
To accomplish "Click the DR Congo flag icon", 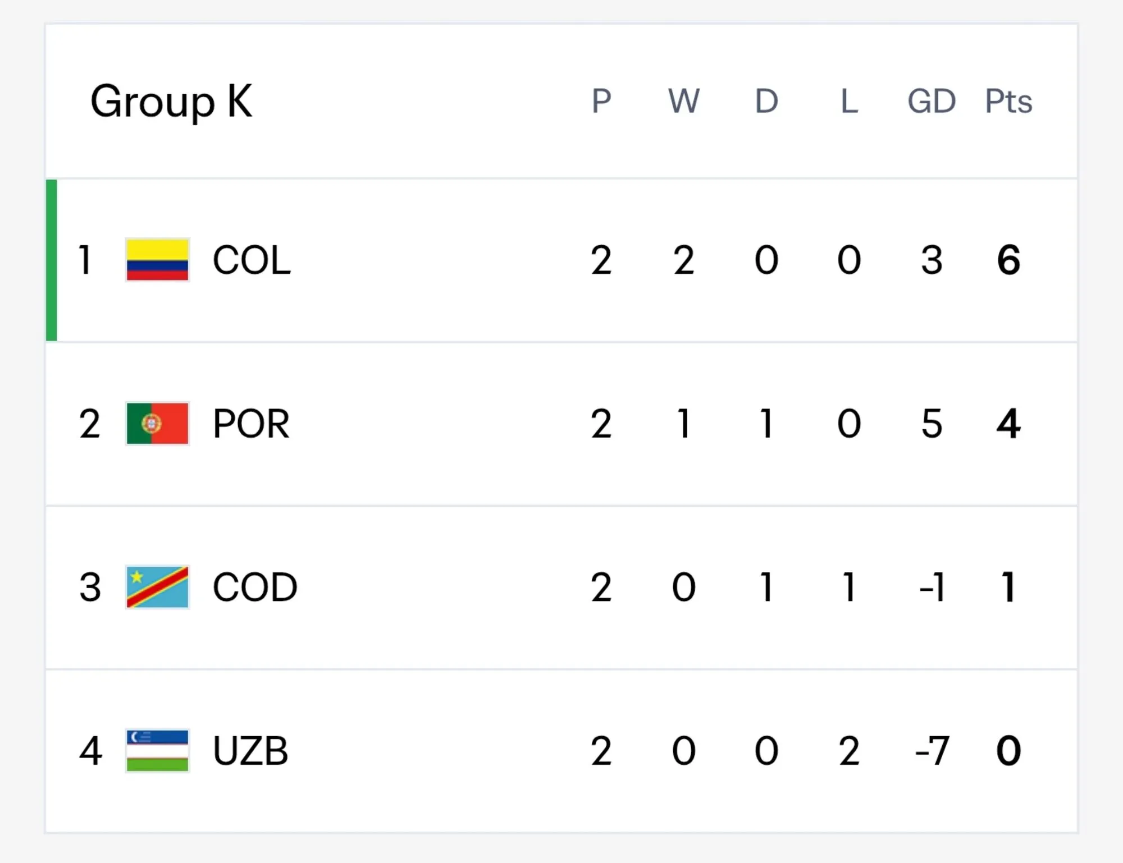I will pyautogui.click(x=157, y=587).
